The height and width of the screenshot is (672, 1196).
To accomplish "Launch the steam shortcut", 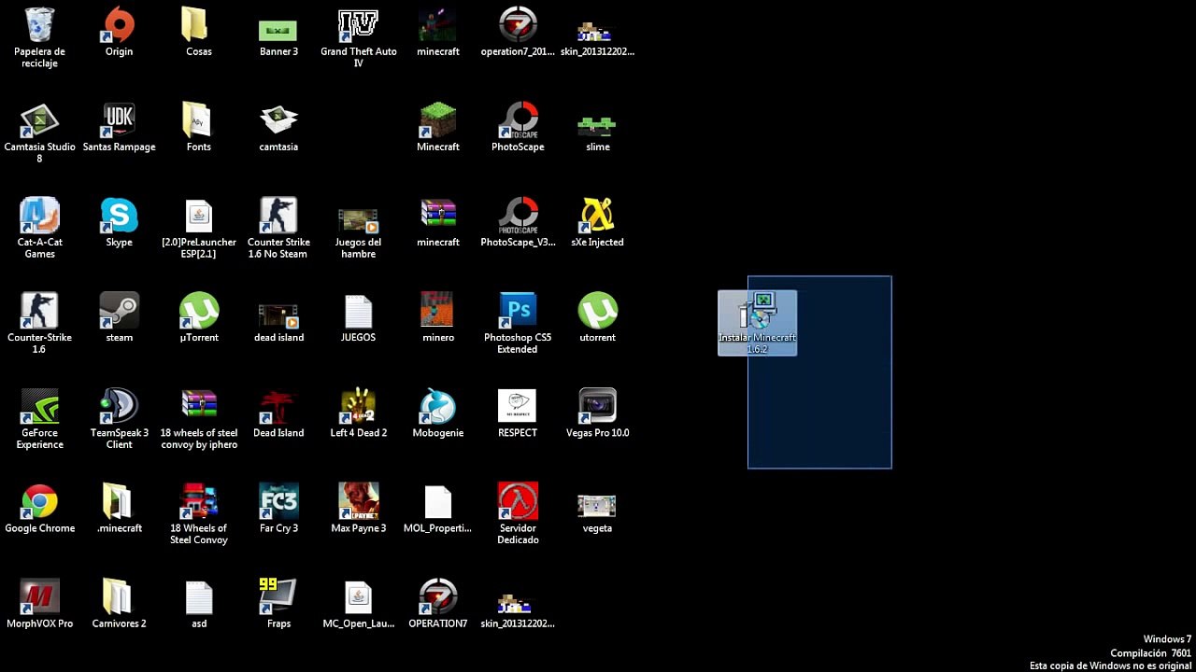I will 119,318.
